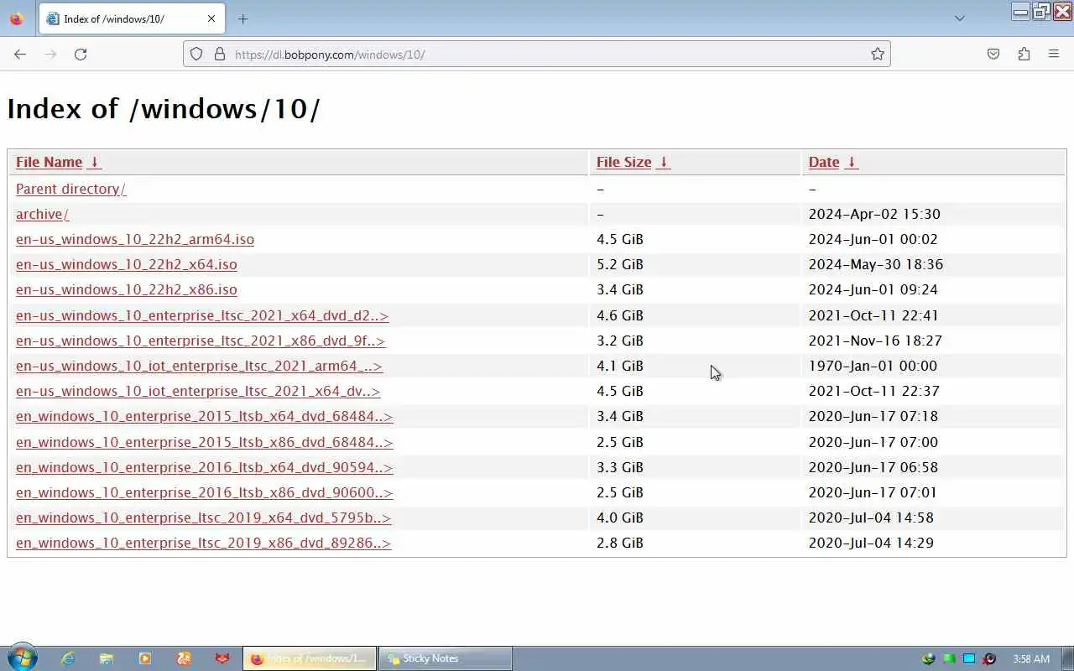The image size is (1074, 671).
Task: Click the 'Index of /windows/10/' page heading
Action: coord(164,109)
